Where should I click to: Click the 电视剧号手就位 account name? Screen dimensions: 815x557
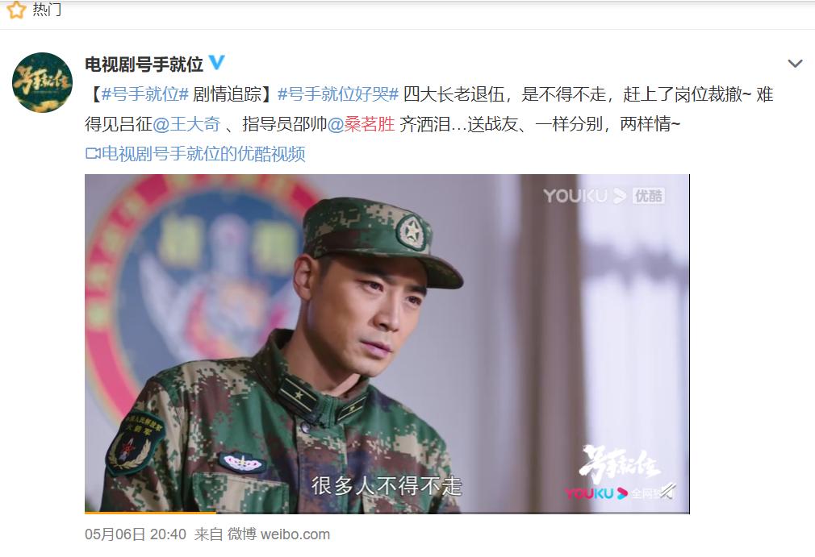[x=144, y=64]
